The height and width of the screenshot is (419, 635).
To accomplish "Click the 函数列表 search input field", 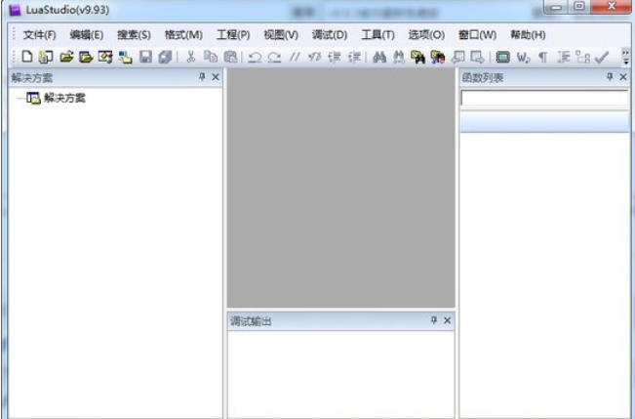I will [544, 99].
